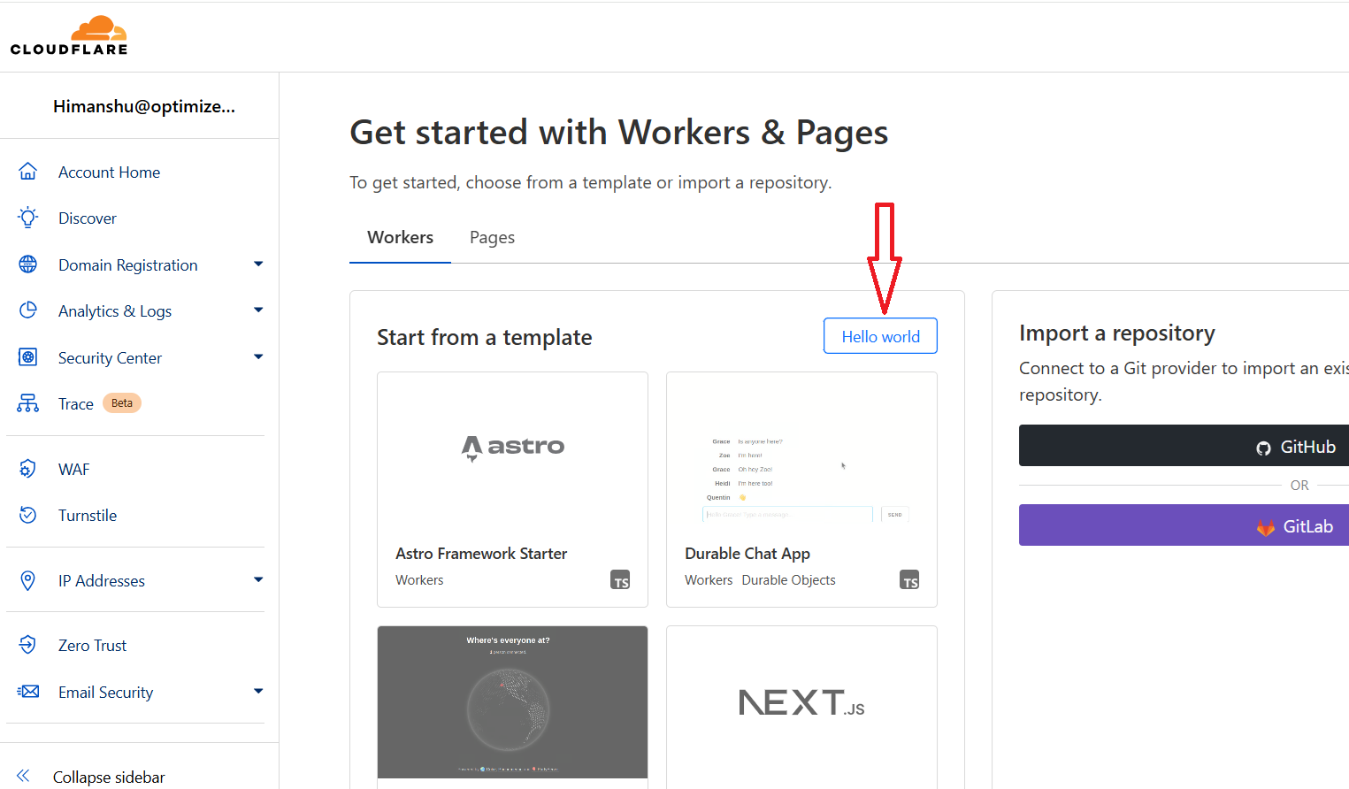The height and width of the screenshot is (789, 1349).
Task: Open the Durable Chat App template
Action: point(801,489)
